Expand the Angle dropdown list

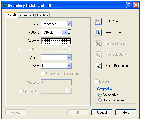[x=69, y=57]
